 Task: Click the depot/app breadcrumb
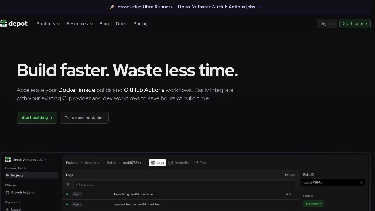tap(93, 163)
